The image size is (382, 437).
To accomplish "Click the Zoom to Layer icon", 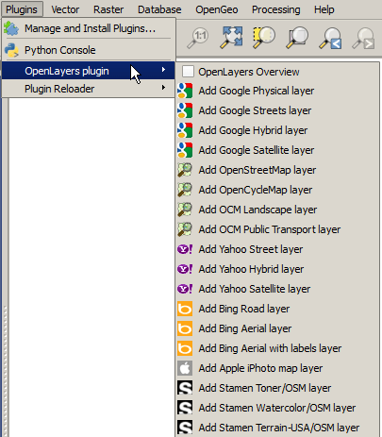I will [297, 38].
